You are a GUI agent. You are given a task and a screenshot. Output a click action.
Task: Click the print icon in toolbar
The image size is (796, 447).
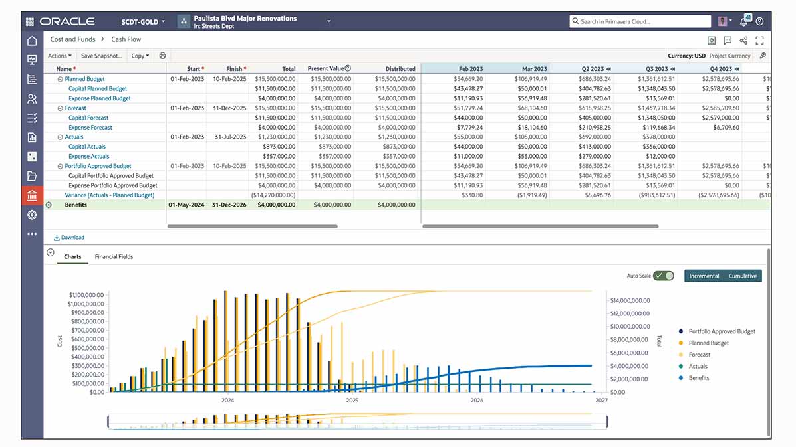point(163,56)
